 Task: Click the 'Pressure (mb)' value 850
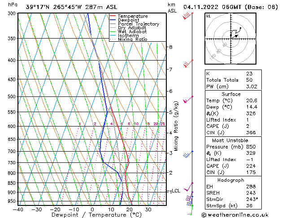251,147
